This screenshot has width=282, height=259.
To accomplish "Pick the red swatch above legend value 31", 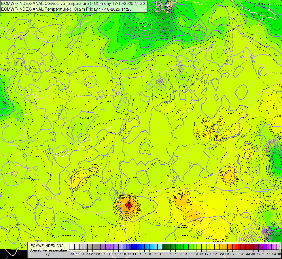I will click(242, 247).
